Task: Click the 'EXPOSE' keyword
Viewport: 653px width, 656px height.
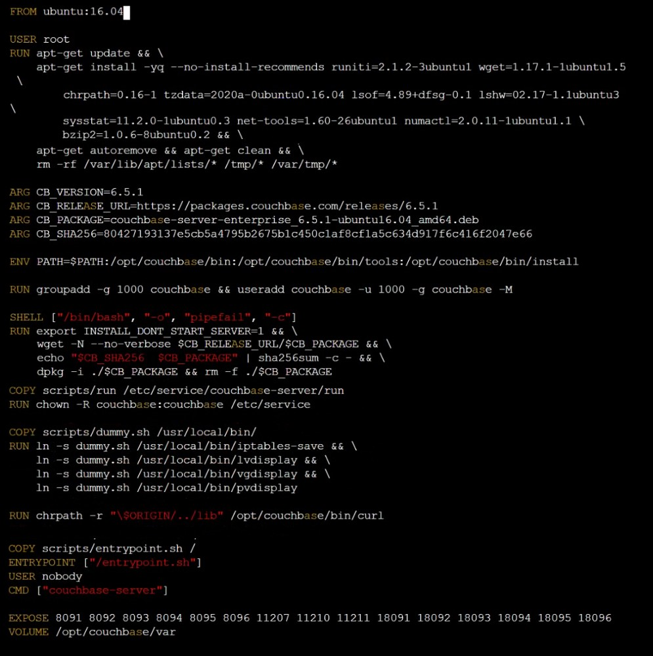Action: 28,619
